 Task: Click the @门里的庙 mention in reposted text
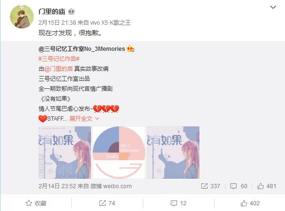(59, 69)
